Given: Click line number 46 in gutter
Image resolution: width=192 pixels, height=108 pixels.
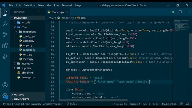Looking at the screenshot, I should pos(52,54).
